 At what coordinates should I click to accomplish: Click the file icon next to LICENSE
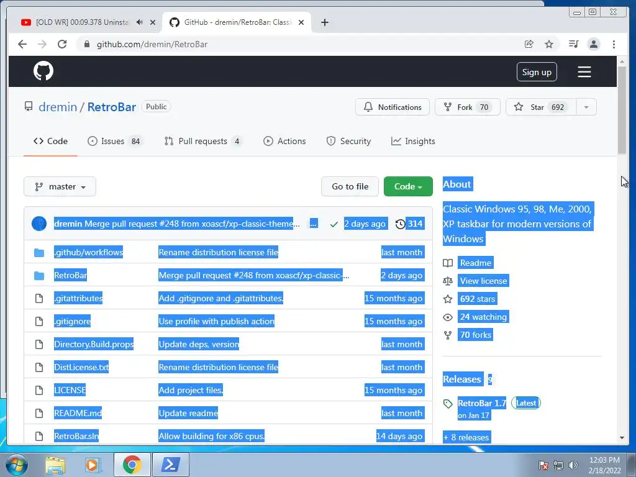(39, 390)
